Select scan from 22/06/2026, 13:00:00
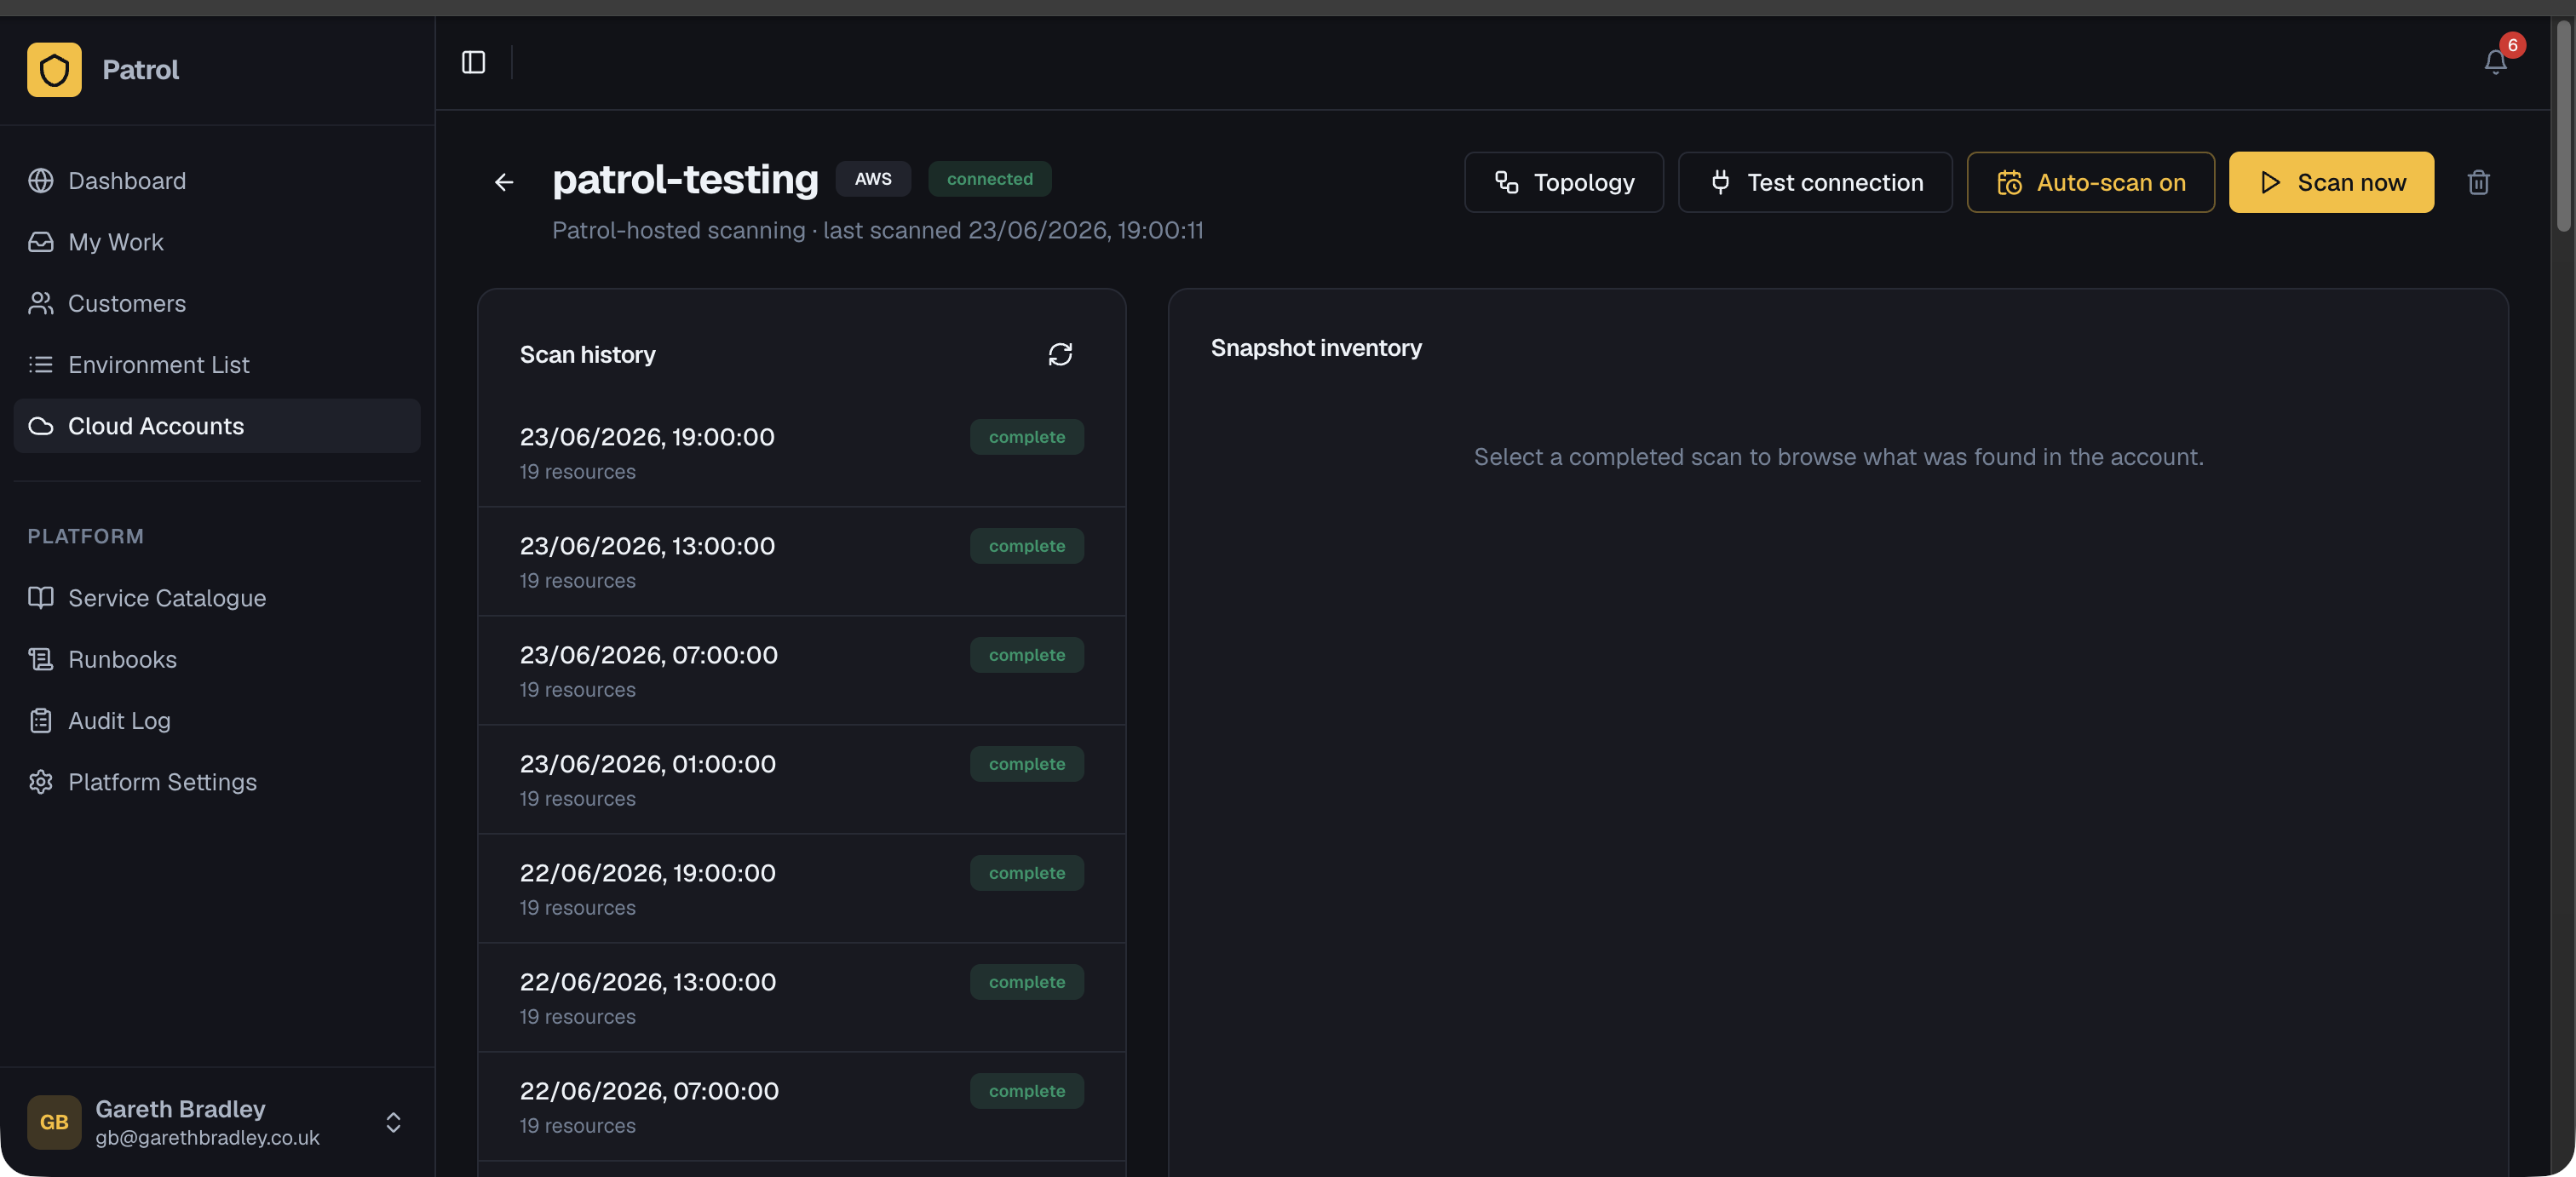 click(802, 997)
